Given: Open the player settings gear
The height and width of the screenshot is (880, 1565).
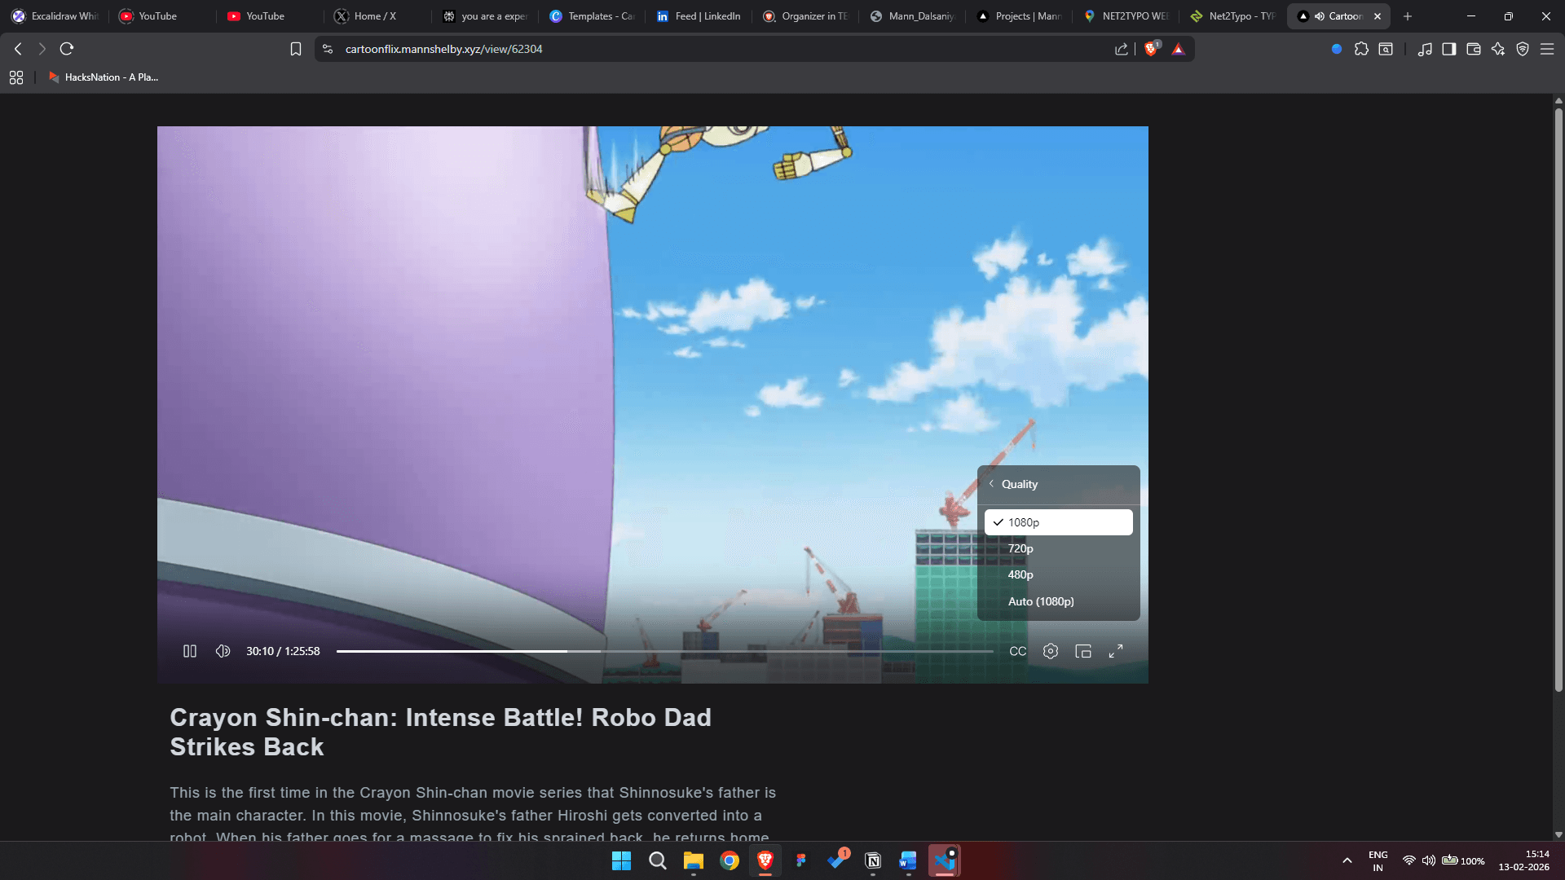Looking at the screenshot, I should 1051,651.
